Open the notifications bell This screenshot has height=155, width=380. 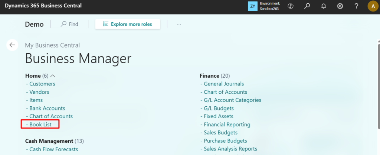click(x=323, y=6)
